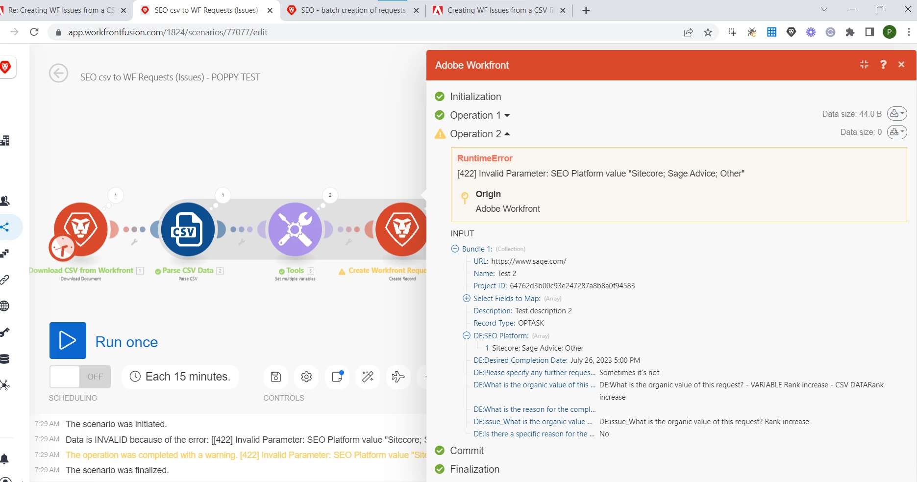Open Webhooks globe icon in sidebar

[5, 306]
